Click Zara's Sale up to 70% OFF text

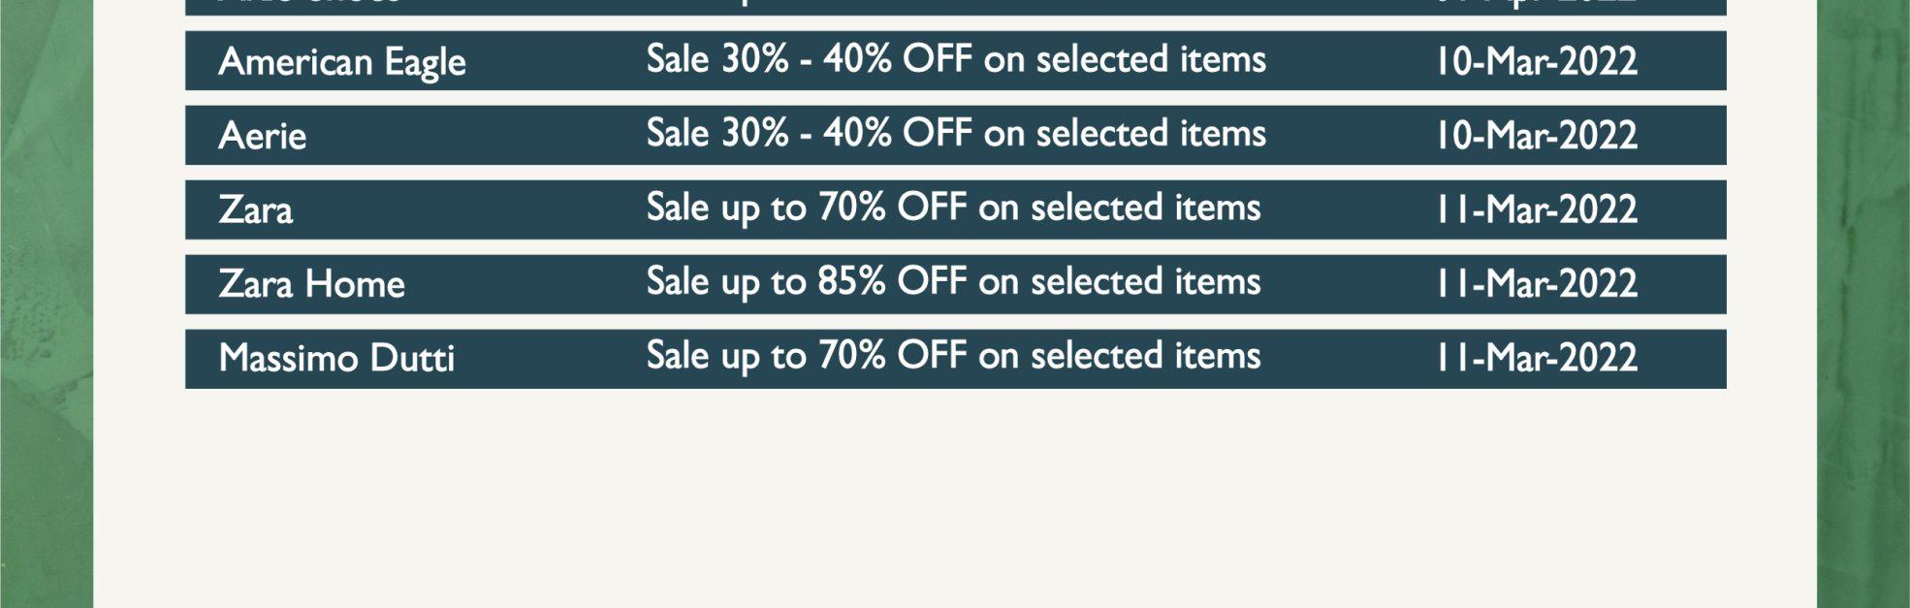point(806,208)
